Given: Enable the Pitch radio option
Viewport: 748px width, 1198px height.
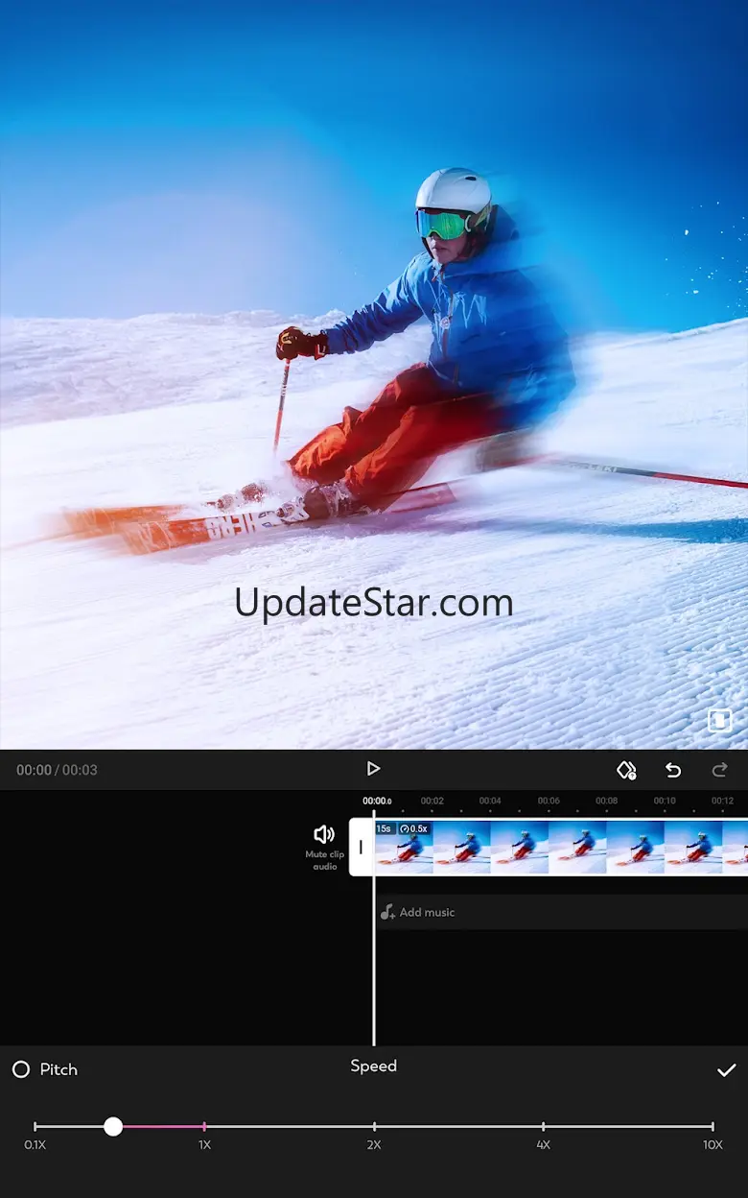Looking at the screenshot, I should point(21,1069).
